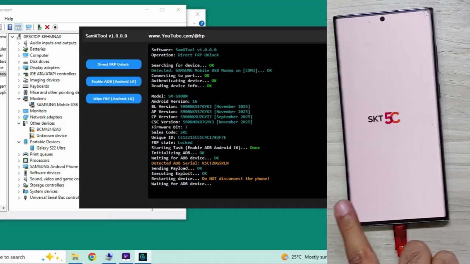Open File Explorer from the taskbar
The image size is (470, 264).
(75, 257)
